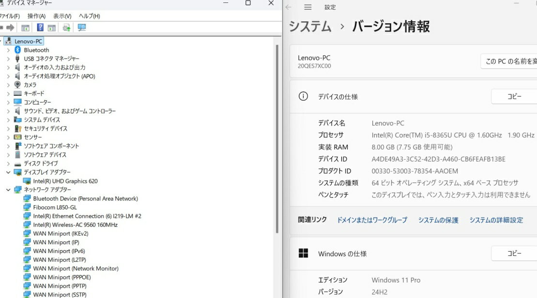Viewport: 537px width, 298px height.
Task: Click the rename this PC button
Action: [509, 61]
